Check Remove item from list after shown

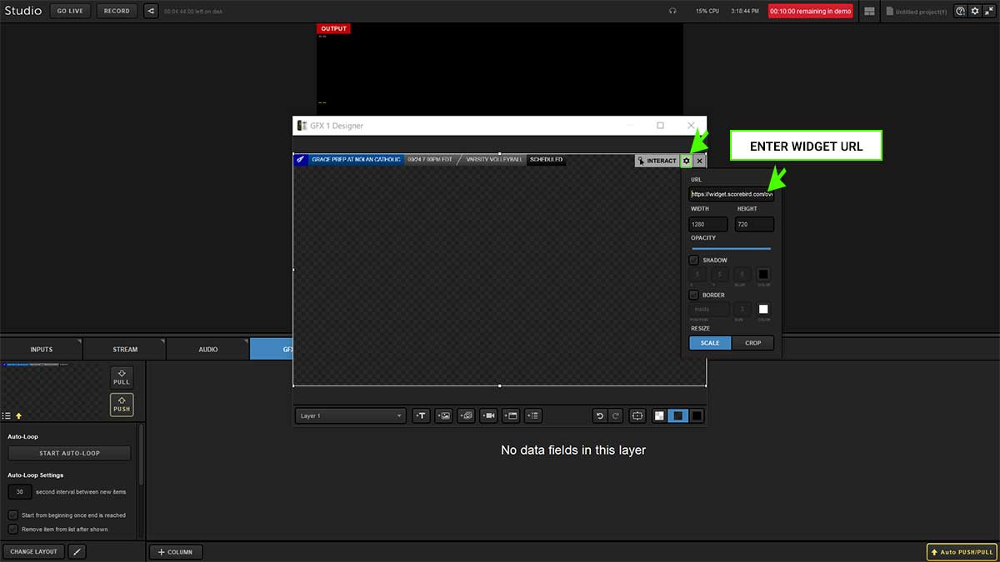(12, 529)
